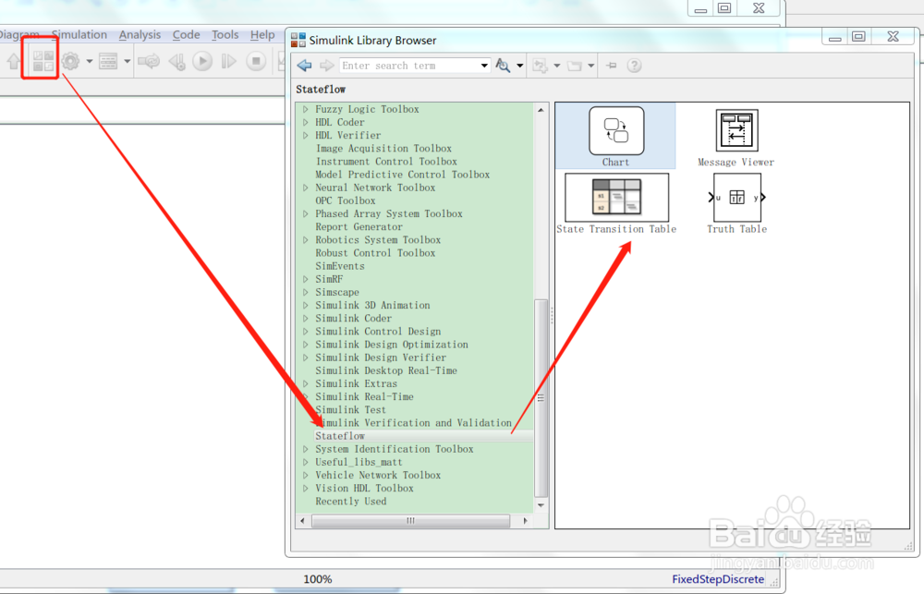Viewport: 924px width, 594px height.
Task: Open the Code menu
Action: click(x=187, y=35)
